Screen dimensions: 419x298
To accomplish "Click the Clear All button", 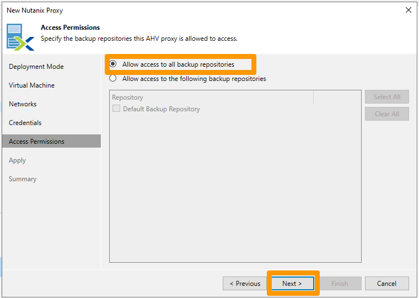I will [387, 114].
